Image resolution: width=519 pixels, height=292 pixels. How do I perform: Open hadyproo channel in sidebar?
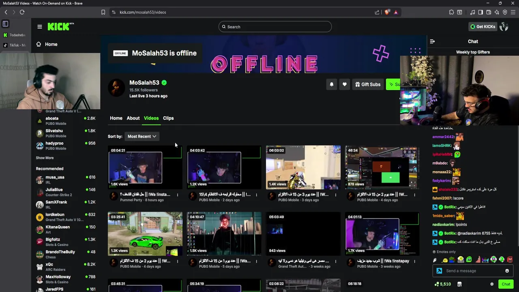[x=66, y=146]
